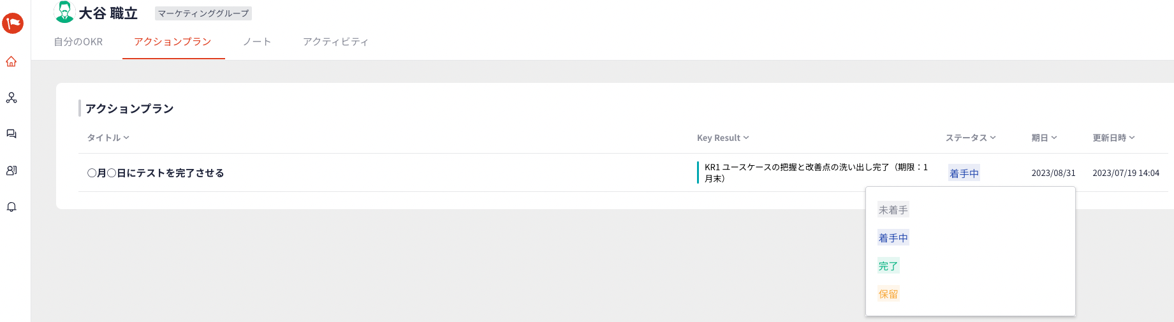The height and width of the screenshot is (322, 1174).
Task: Sort by 期日 column header
Action: tap(1045, 138)
